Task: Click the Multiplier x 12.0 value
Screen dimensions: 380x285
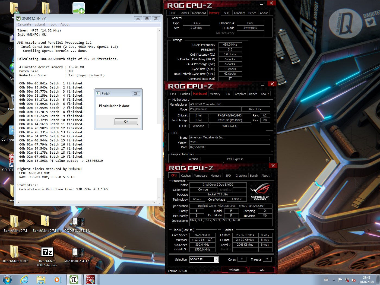Action: point(202,240)
